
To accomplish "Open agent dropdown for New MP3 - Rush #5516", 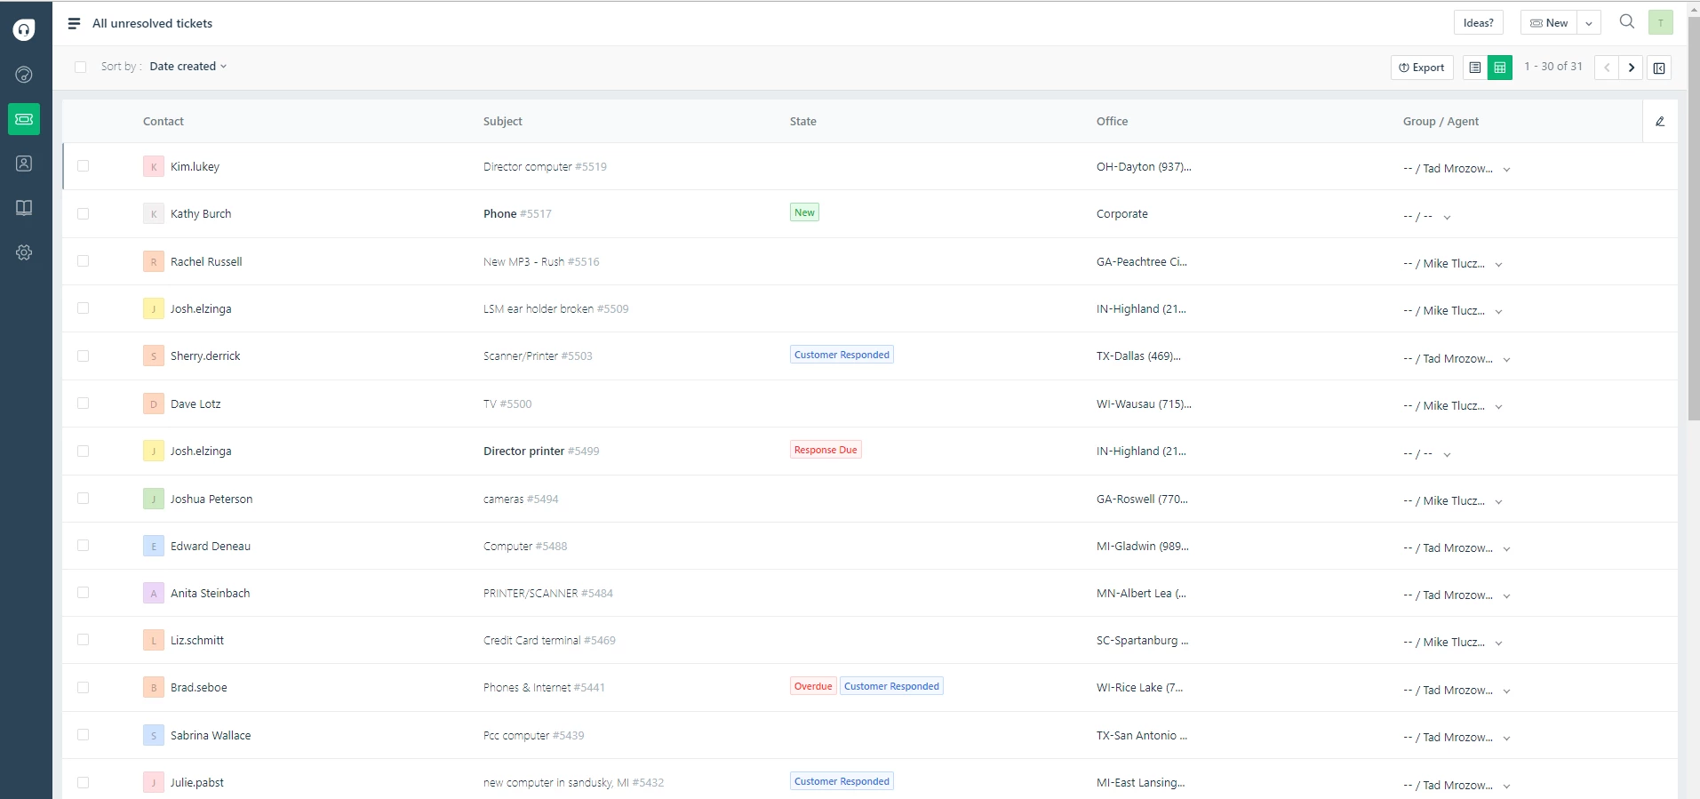I will click(x=1498, y=264).
